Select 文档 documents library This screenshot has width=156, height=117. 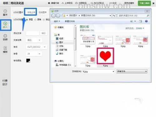60,46
